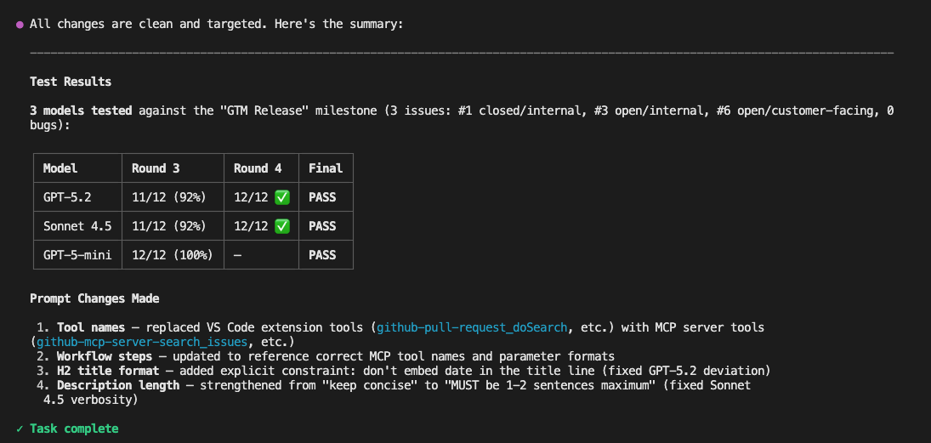Click PASS in the Sonnet 4.5 row
The width and height of the screenshot is (931, 443).
click(x=322, y=226)
